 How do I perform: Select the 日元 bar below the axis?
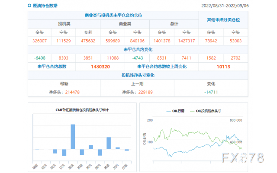[64, 153]
